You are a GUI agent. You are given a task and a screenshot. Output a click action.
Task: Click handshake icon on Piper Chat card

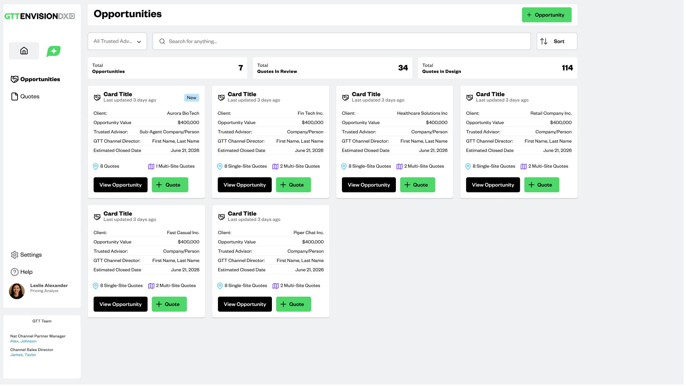[x=222, y=217]
